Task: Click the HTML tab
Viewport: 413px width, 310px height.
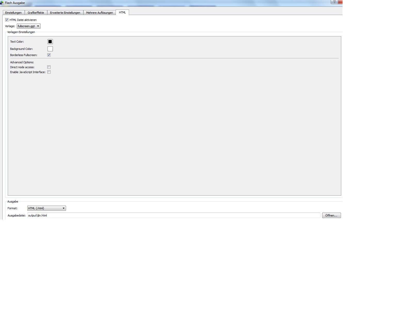Action: pyautogui.click(x=122, y=12)
